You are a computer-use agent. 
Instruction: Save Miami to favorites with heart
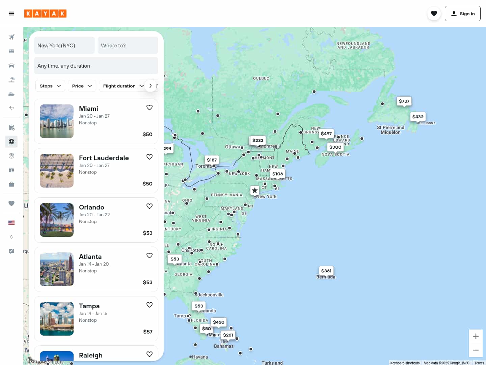click(x=150, y=107)
